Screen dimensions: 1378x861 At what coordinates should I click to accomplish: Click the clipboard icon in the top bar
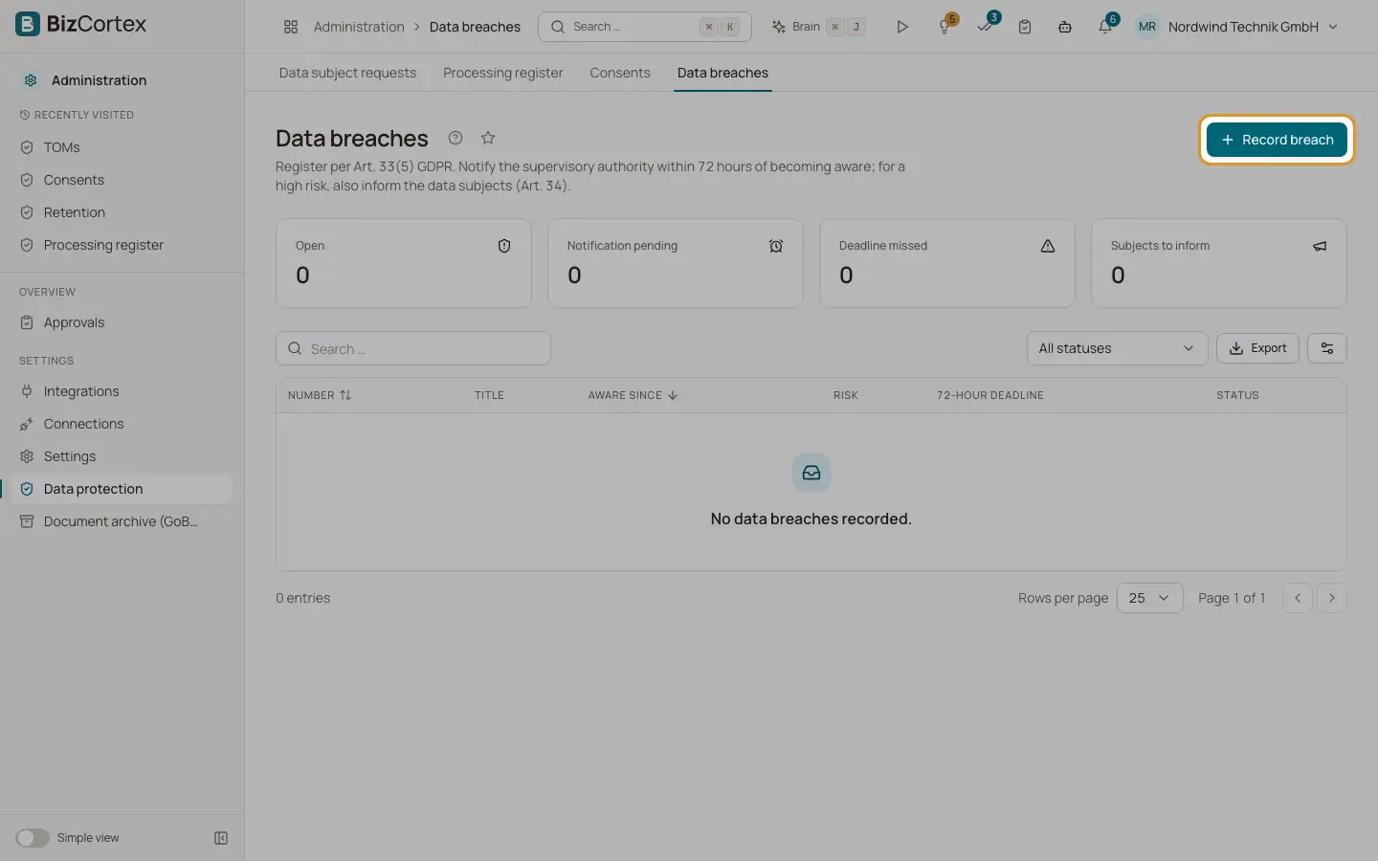tap(1025, 27)
